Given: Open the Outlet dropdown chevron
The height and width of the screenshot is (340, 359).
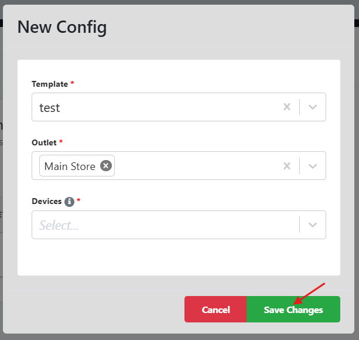Looking at the screenshot, I should click(313, 166).
